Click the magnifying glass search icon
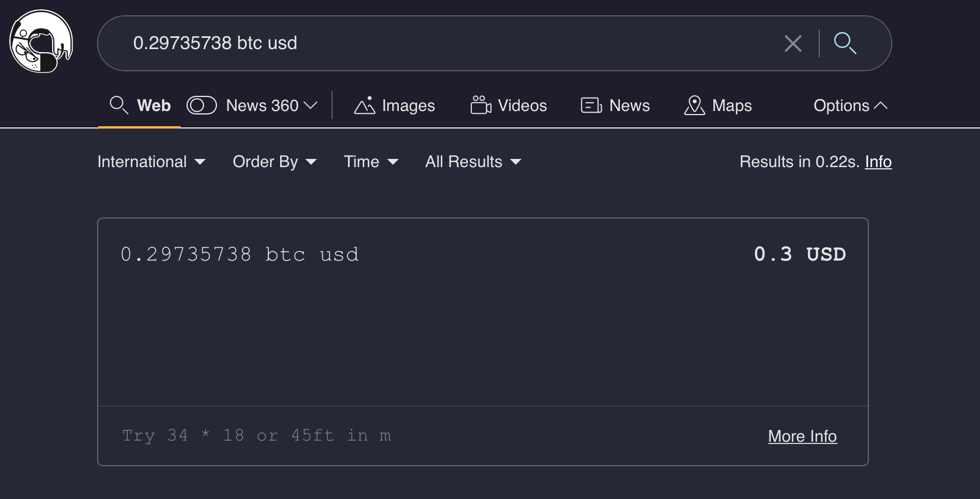 pyautogui.click(x=844, y=43)
